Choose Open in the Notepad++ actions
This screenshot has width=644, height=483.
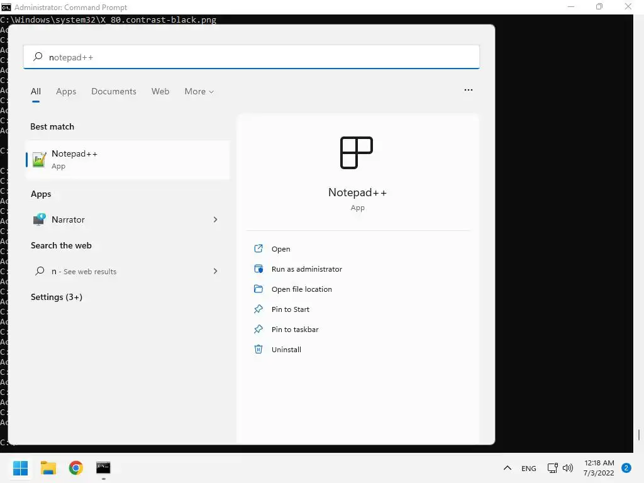(x=280, y=249)
